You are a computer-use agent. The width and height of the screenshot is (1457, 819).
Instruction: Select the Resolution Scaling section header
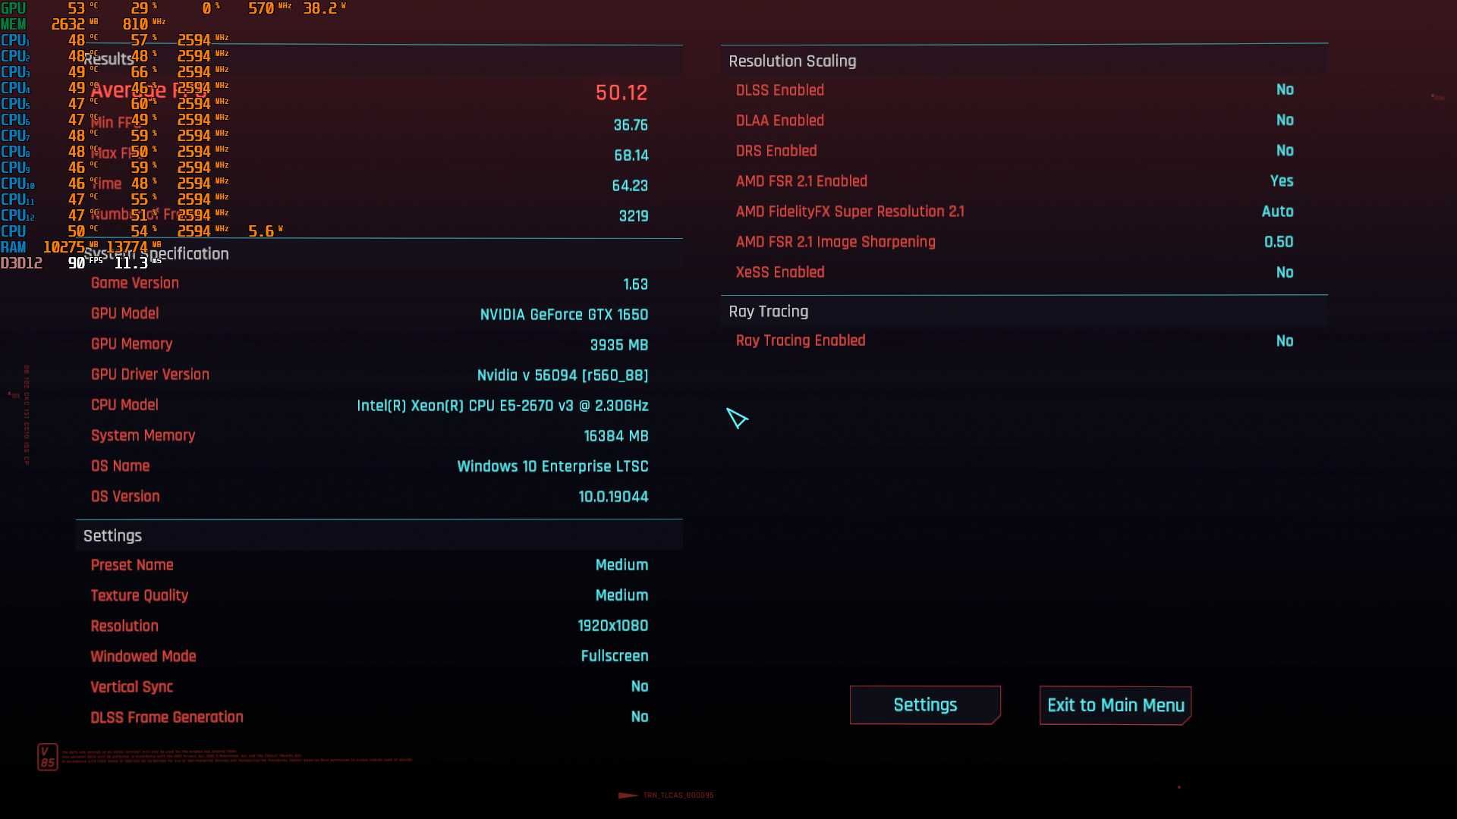point(792,61)
